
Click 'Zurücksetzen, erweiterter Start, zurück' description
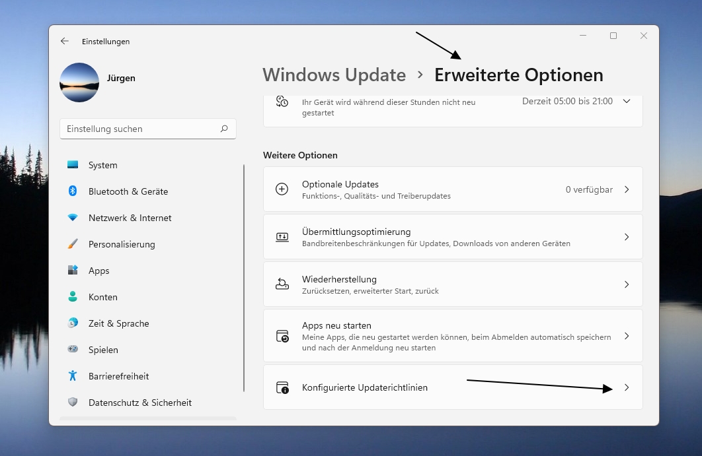[x=370, y=291]
